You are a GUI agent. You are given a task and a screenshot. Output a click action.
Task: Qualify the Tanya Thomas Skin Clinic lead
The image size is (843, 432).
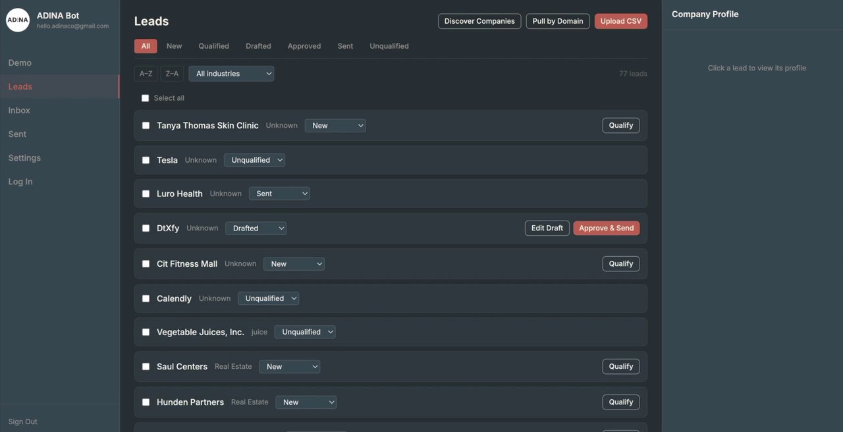[621, 125]
